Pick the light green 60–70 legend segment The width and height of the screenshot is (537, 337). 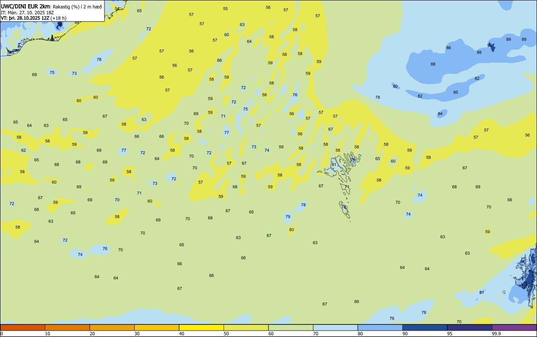pyautogui.click(x=291, y=327)
